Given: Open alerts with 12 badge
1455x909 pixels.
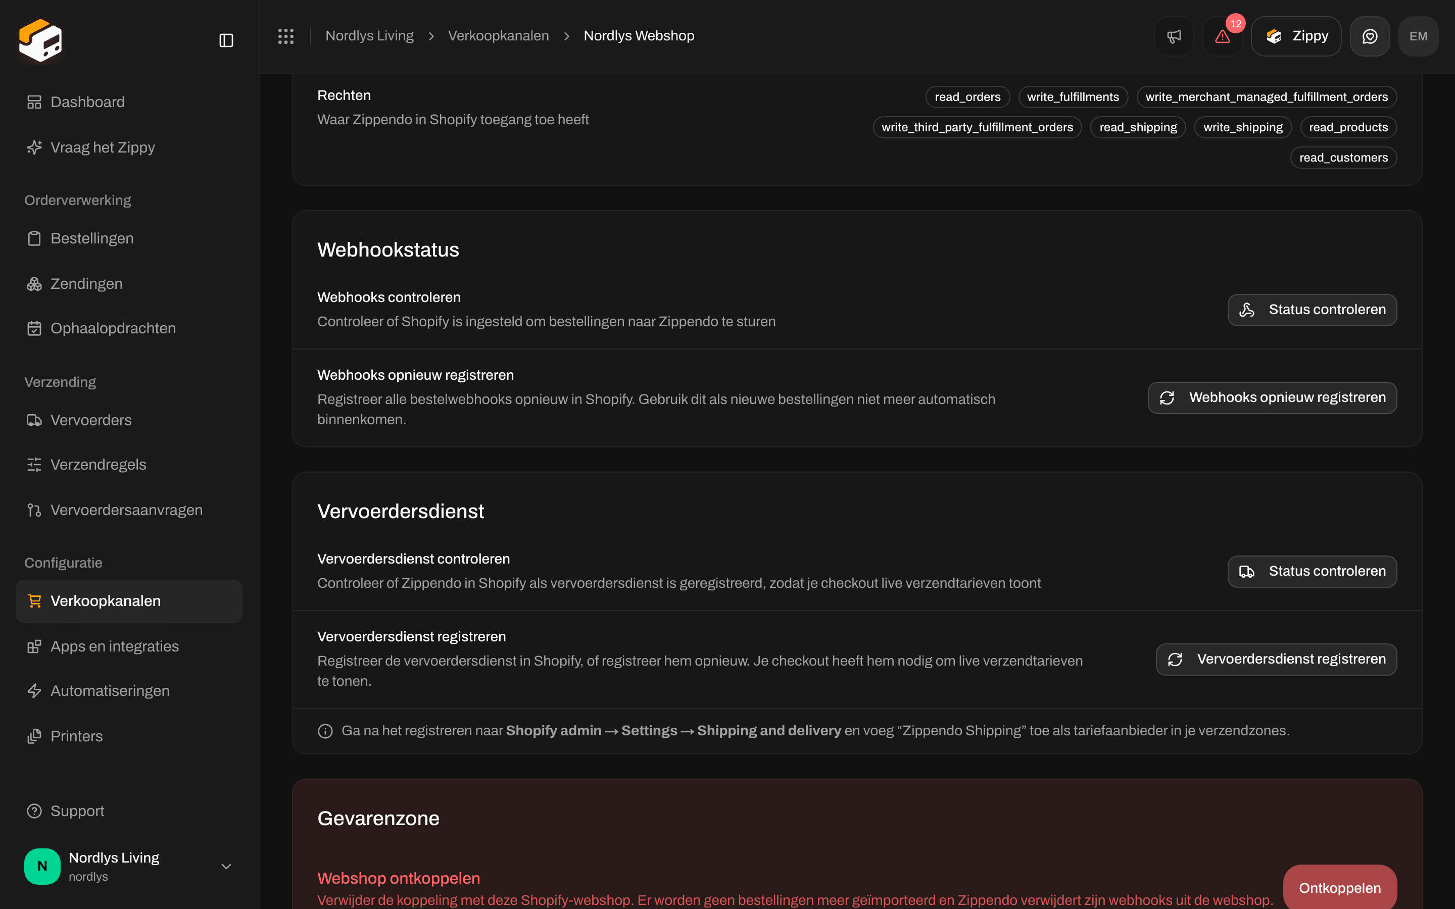Looking at the screenshot, I should tap(1222, 36).
